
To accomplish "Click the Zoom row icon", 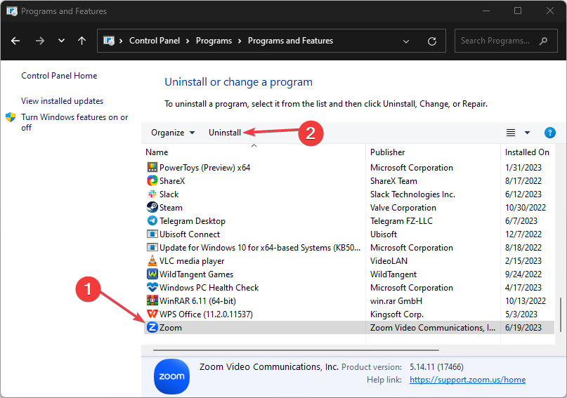I will click(152, 327).
